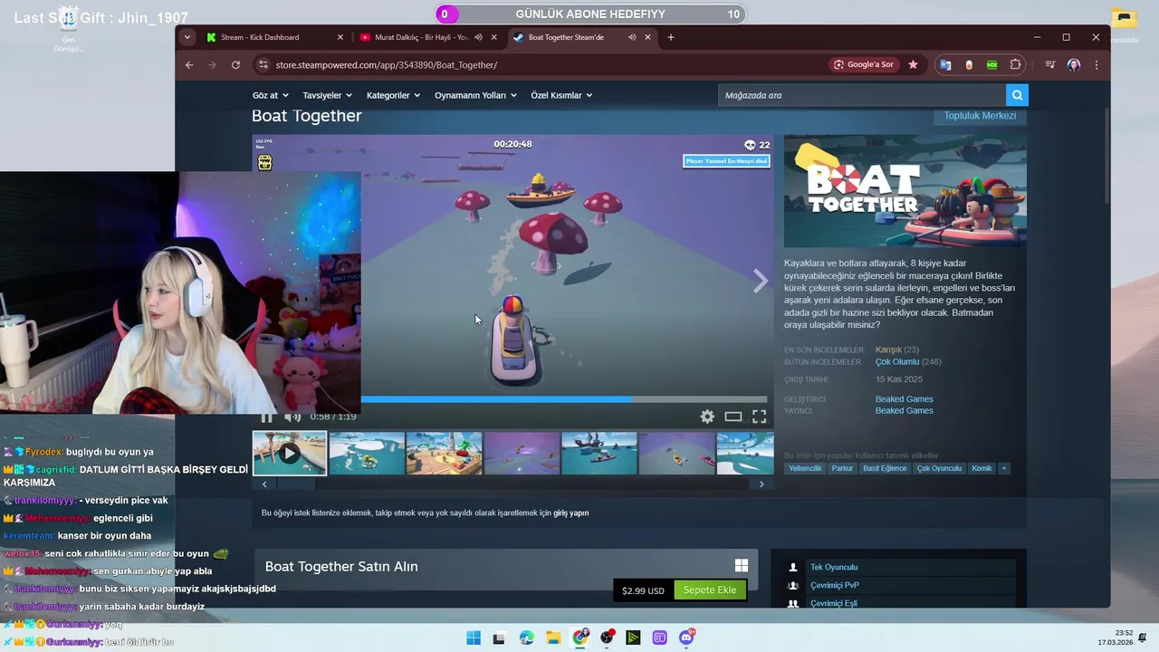Image resolution: width=1159 pixels, height=652 pixels.
Task: Open the media controls music note icon
Action: coord(1049,65)
